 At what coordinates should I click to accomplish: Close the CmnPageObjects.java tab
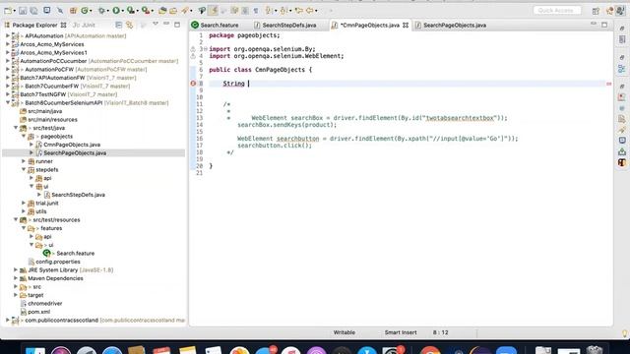(x=406, y=25)
